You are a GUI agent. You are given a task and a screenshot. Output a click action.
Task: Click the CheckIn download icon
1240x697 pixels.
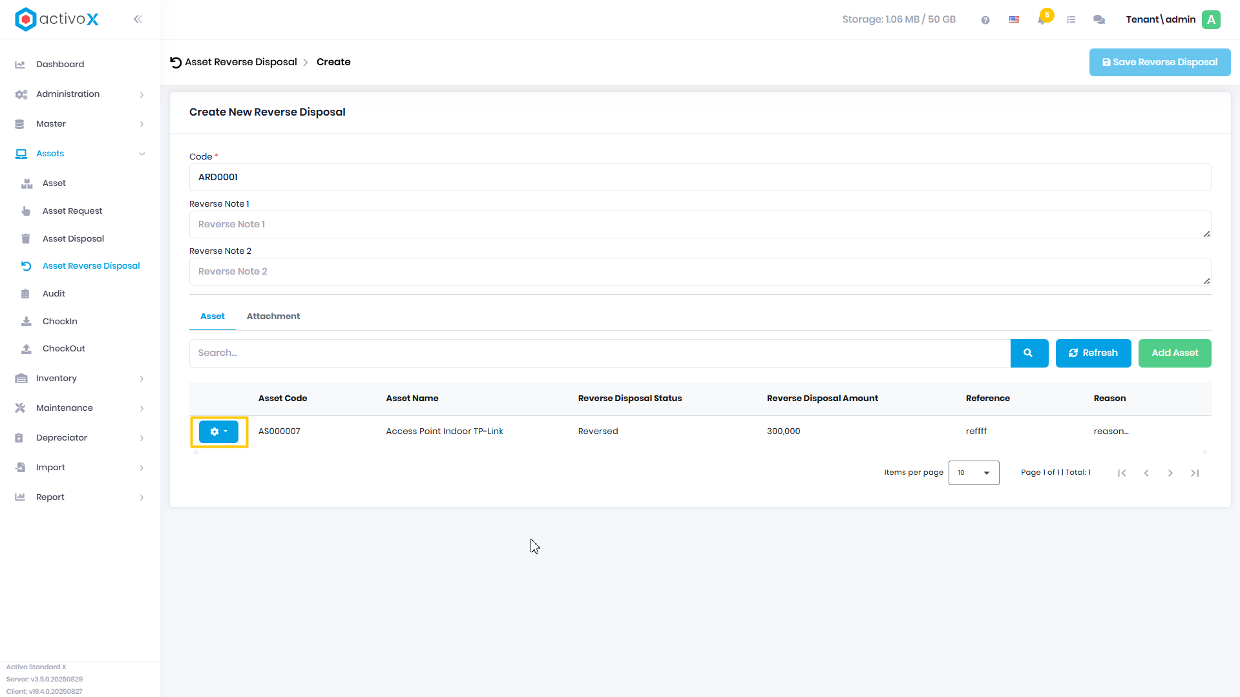(x=26, y=322)
